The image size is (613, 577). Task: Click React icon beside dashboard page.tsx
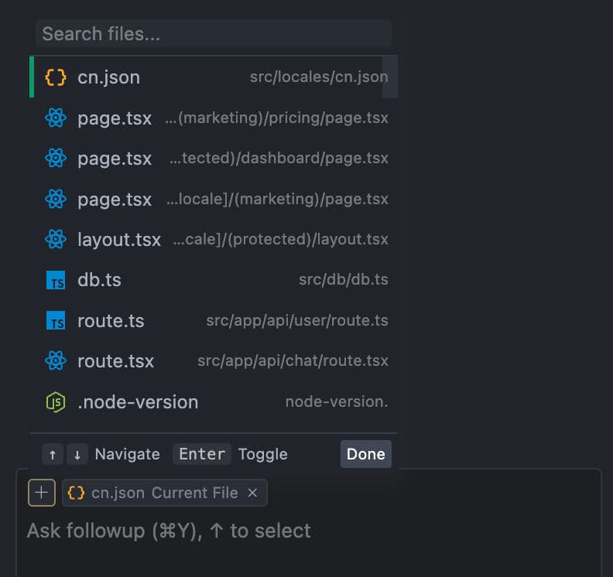(x=56, y=159)
